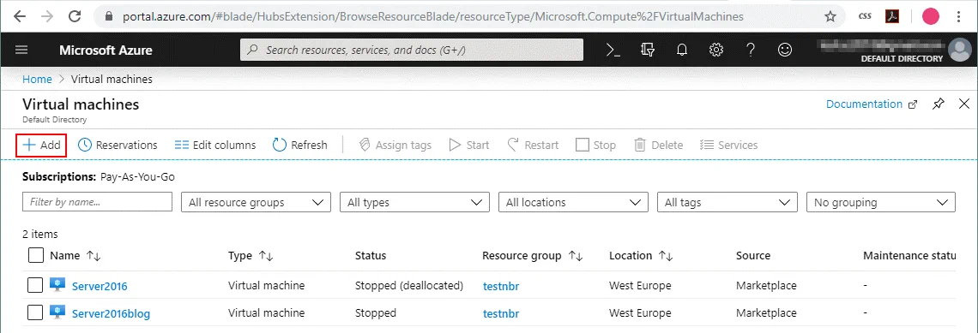Click Stop in the toolbar
Viewport: 978px width, 333px height.
pos(595,145)
